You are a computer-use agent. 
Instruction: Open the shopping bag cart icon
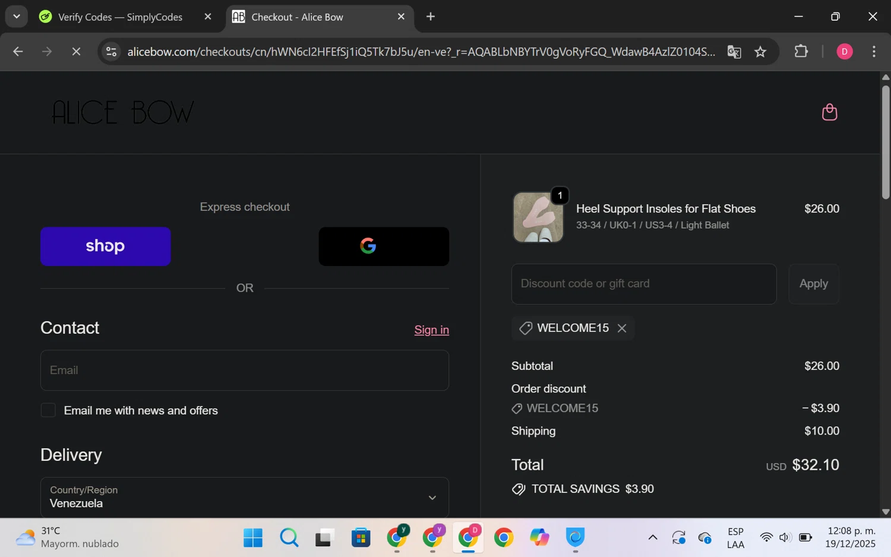[829, 112]
